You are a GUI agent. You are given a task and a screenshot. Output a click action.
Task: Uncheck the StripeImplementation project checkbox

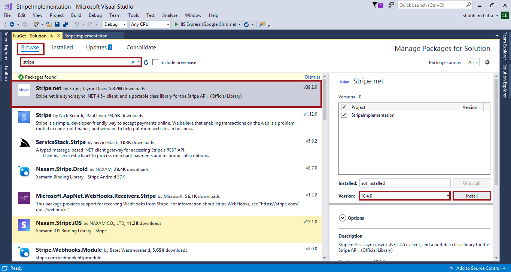(x=344, y=115)
